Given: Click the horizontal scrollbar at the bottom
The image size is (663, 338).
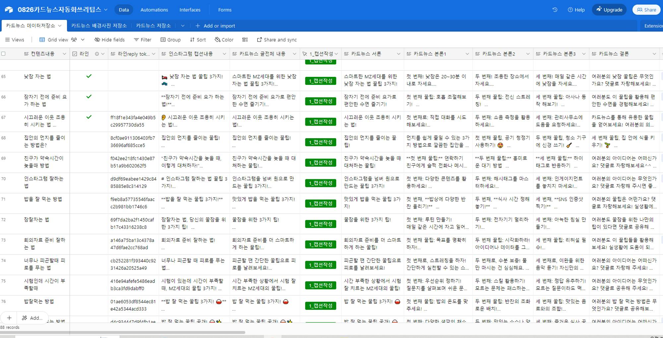Looking at the screenshot, I should [123, 332].
